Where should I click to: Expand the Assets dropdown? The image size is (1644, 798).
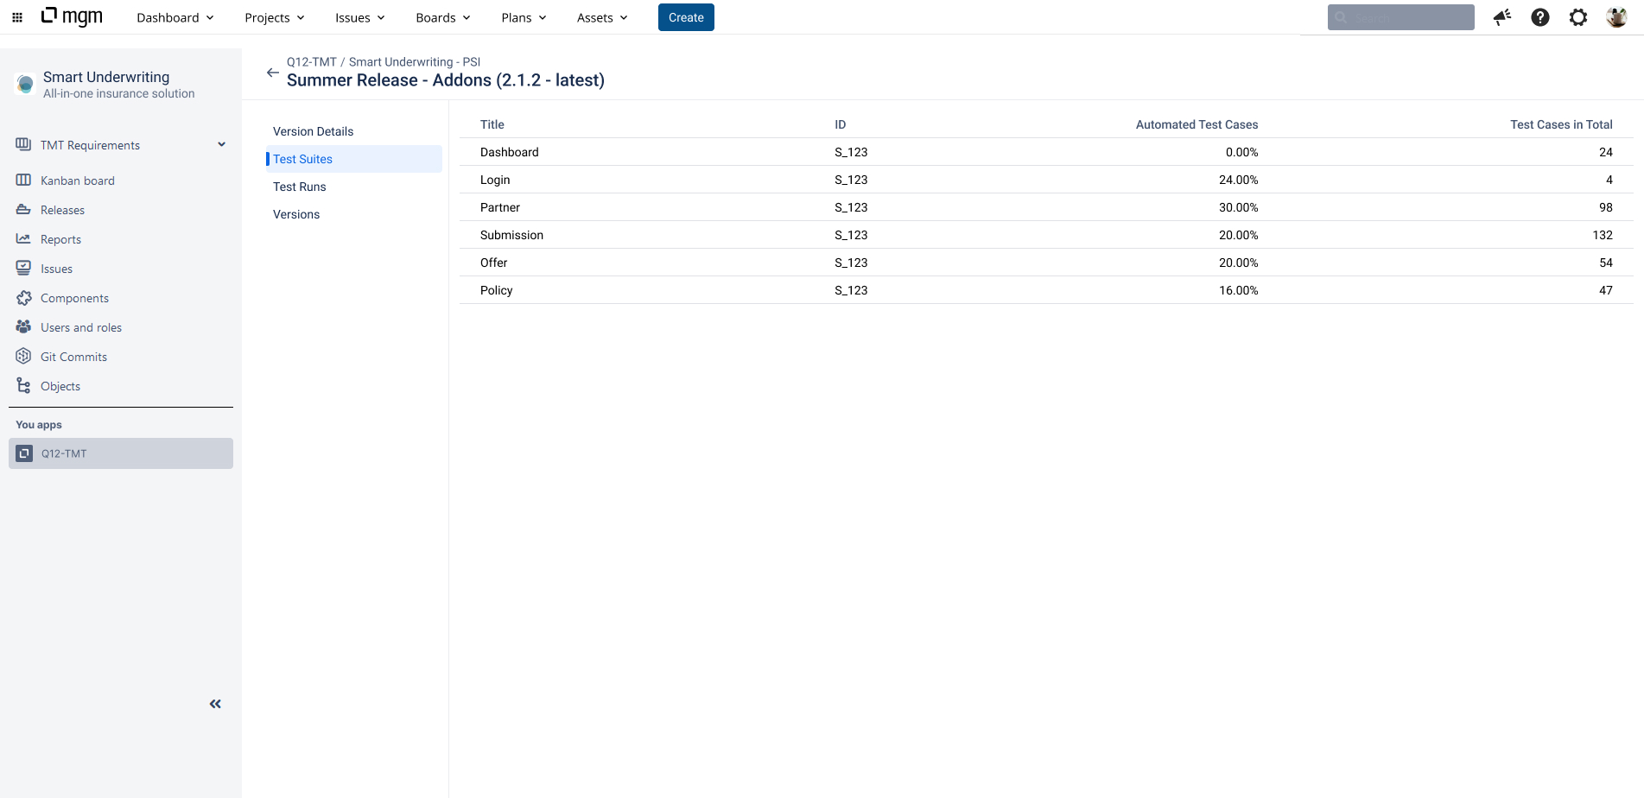point(601,17)
